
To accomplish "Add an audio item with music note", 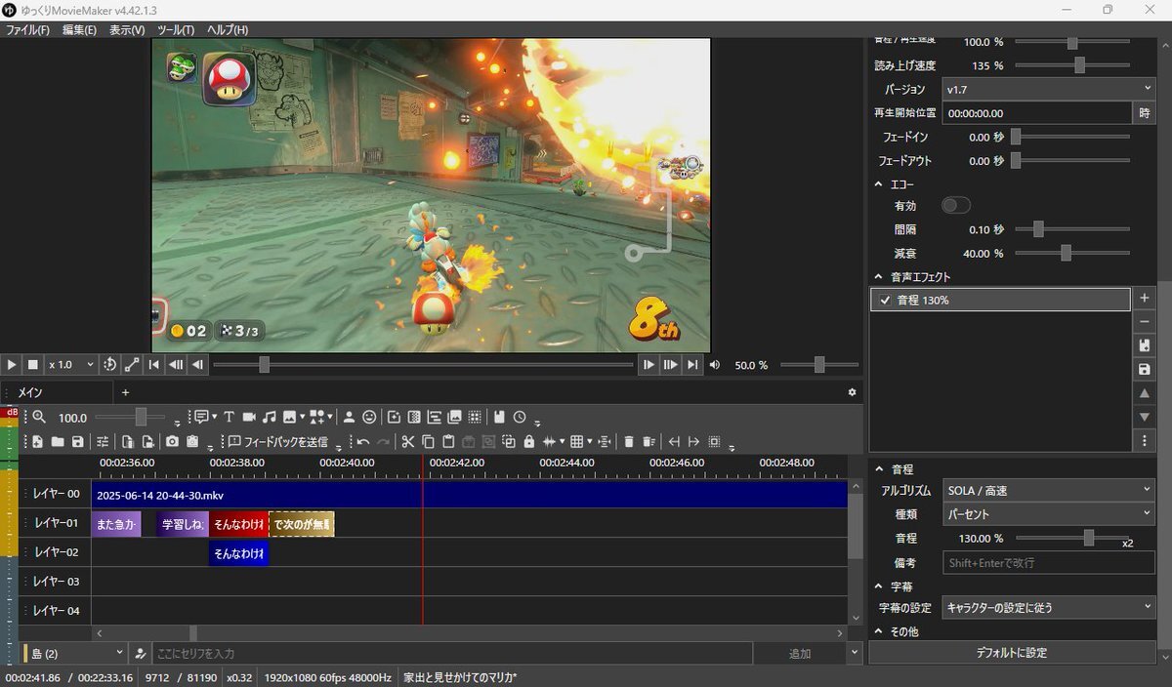I will point(270,417).
